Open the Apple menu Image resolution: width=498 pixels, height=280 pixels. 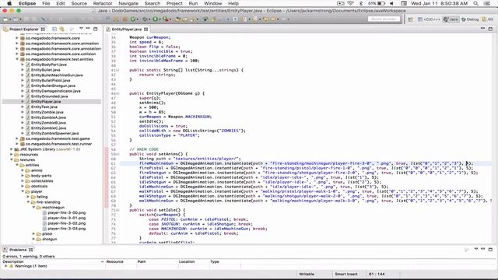click(9, 3)
